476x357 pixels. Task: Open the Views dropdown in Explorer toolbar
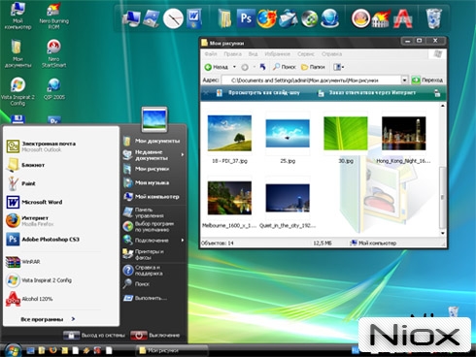tap(338, 67)
